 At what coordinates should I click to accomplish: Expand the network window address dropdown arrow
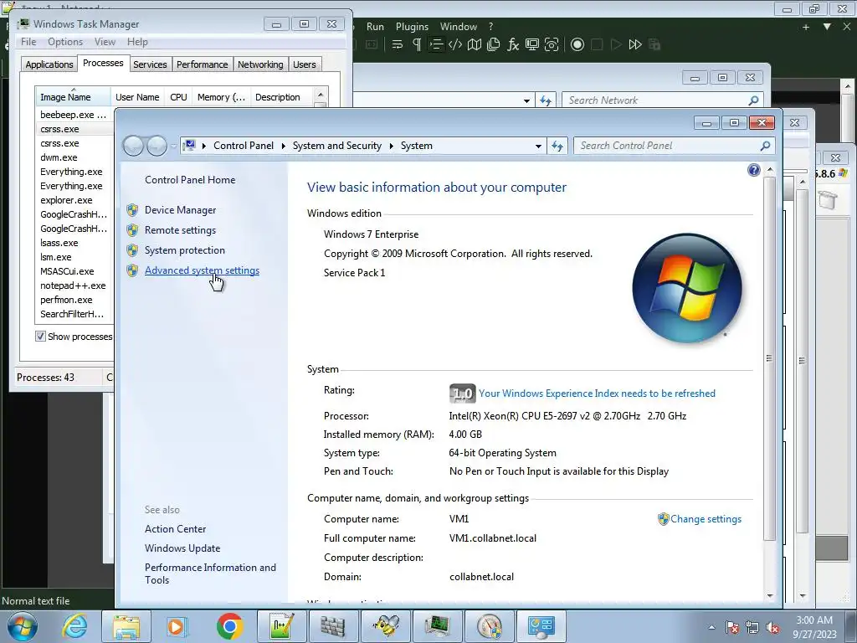point(526,100)
